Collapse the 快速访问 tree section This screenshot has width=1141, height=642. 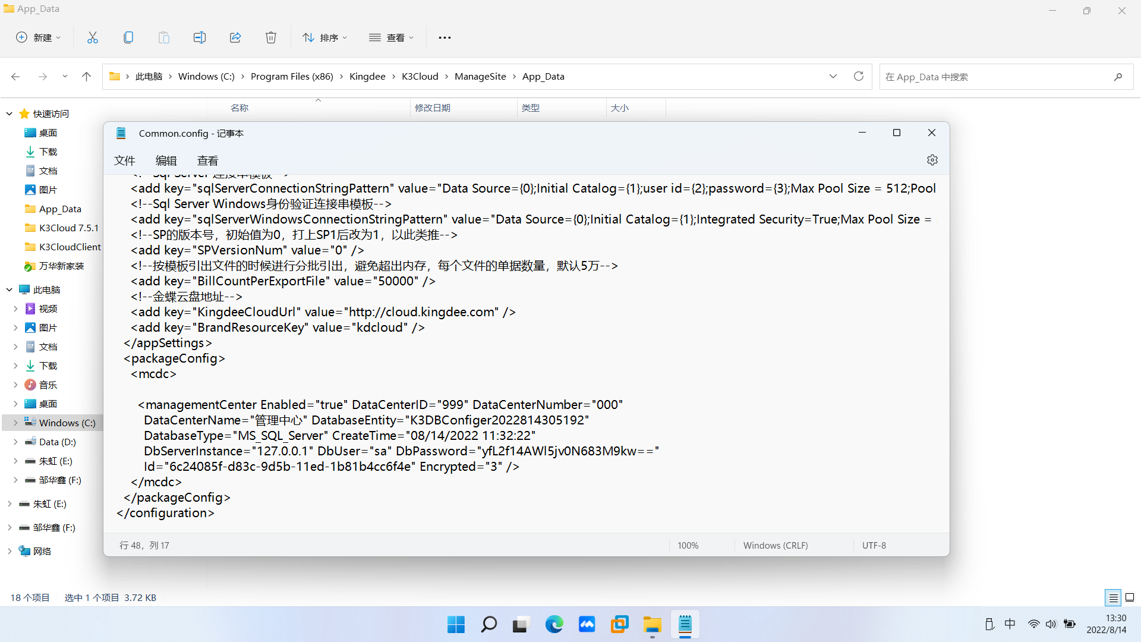pyautogui.click(x=10, y=114)
